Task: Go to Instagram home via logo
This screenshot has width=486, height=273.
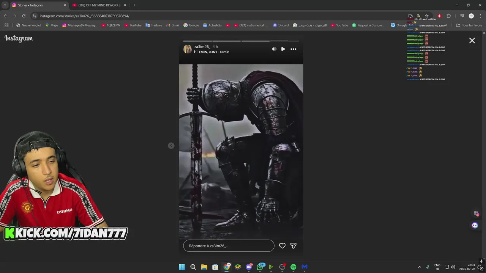Action: pyautogui.click(x=19, y=38)
